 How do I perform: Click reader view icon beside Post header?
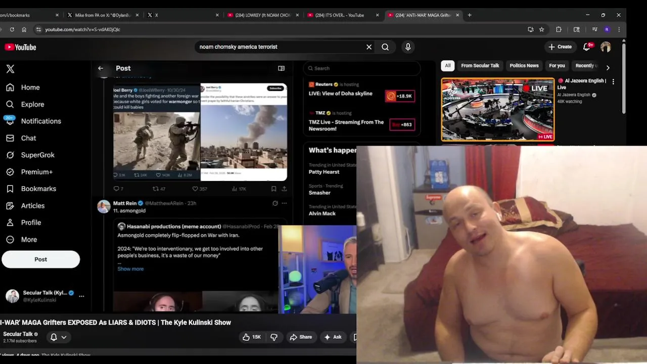click(x=281, y=68)
